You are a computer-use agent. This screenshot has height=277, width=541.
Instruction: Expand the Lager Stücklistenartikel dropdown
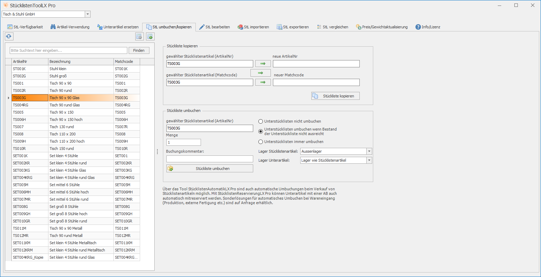[x=369, y=151]
